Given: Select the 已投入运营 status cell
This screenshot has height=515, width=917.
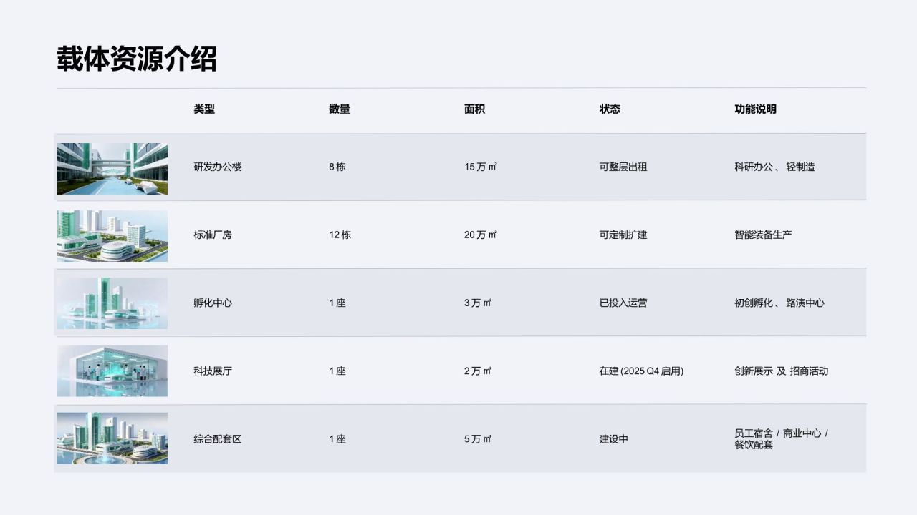Looking at the screenshot, I should click(623, 303).
